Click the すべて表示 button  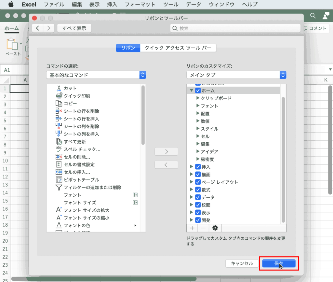pyautogui.click(x=74, y=28)
